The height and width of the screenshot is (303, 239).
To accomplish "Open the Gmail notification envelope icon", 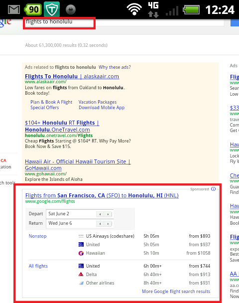I will [x=14, y=9].
